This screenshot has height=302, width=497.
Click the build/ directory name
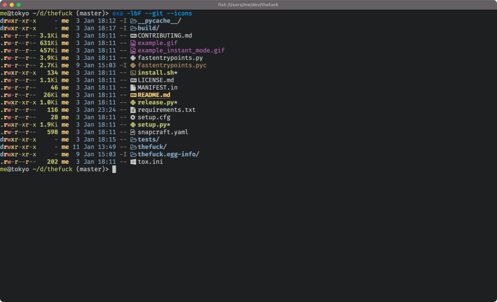149,28
